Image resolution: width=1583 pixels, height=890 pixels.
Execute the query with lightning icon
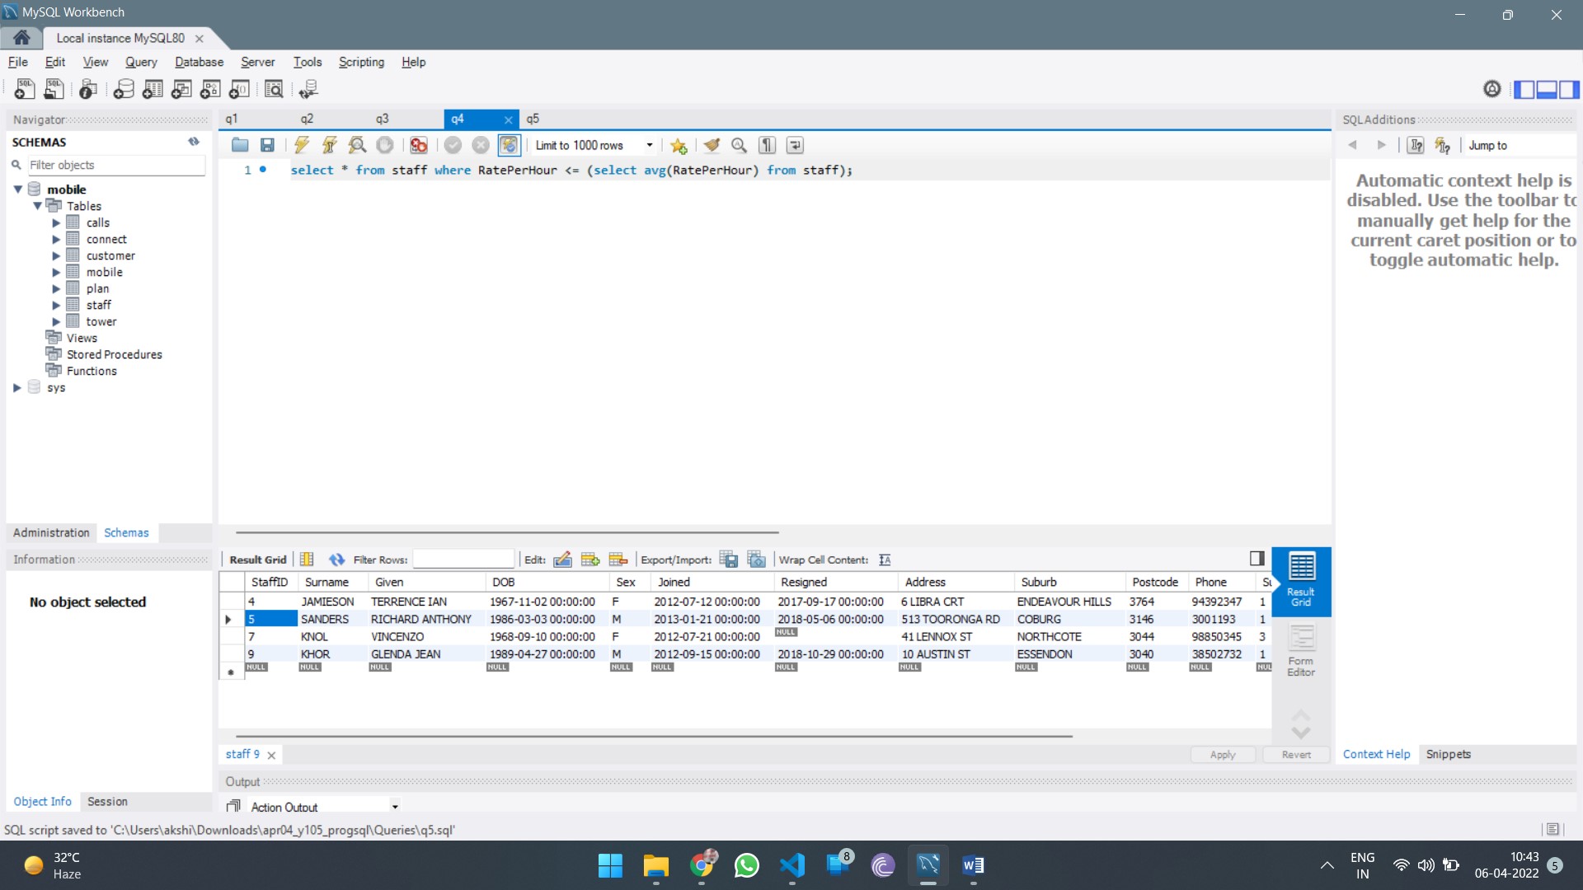click(301, 145)
